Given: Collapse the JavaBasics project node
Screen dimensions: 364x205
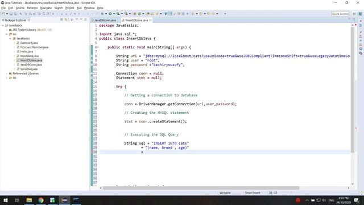Looking at the screenshot, I should pyautogui.click(x=3, y=25).
